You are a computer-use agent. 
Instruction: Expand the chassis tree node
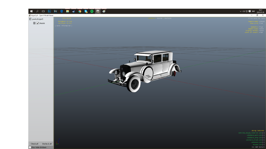34,23
